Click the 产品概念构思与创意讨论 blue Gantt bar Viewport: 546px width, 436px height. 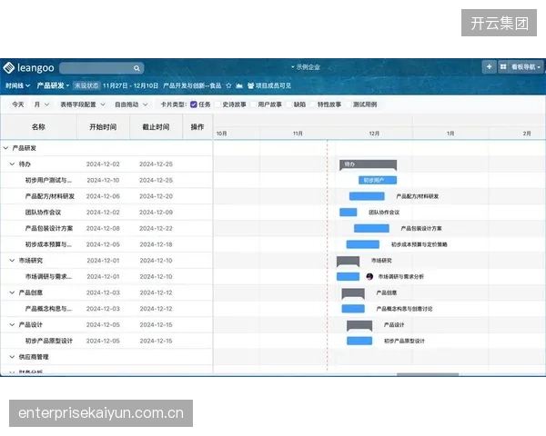click(353, 309)
